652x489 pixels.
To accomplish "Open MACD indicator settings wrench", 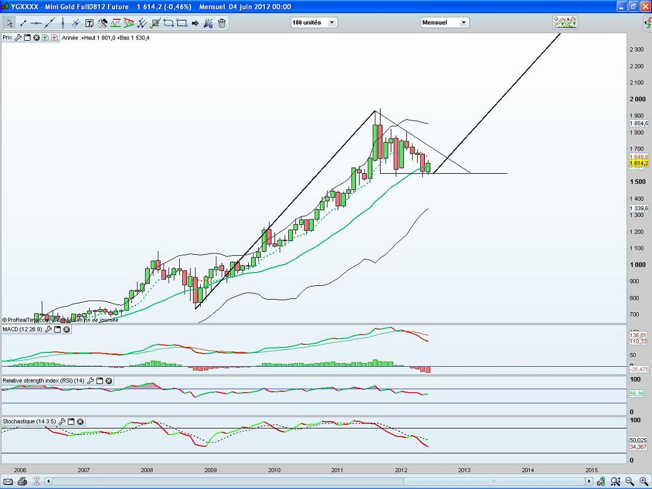I will pyautogui.click(x=48, y=330).
